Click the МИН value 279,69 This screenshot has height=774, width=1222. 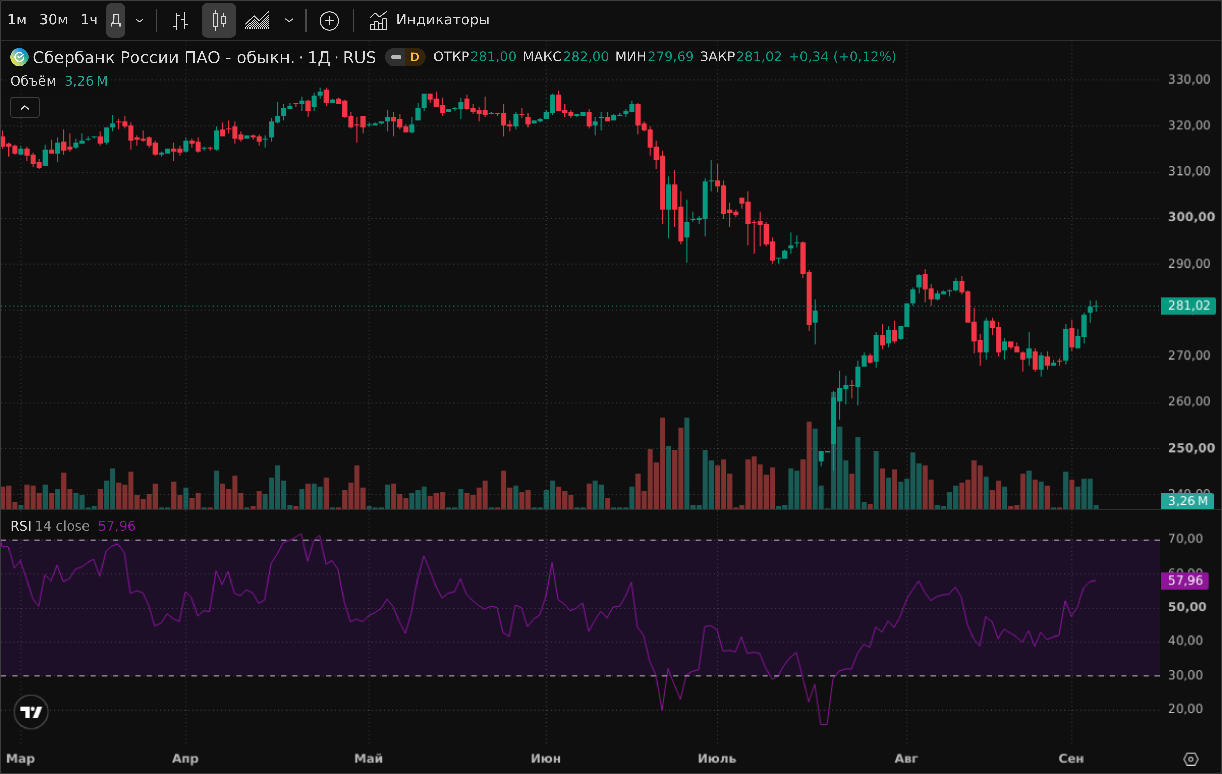click(x=670, y=56)
